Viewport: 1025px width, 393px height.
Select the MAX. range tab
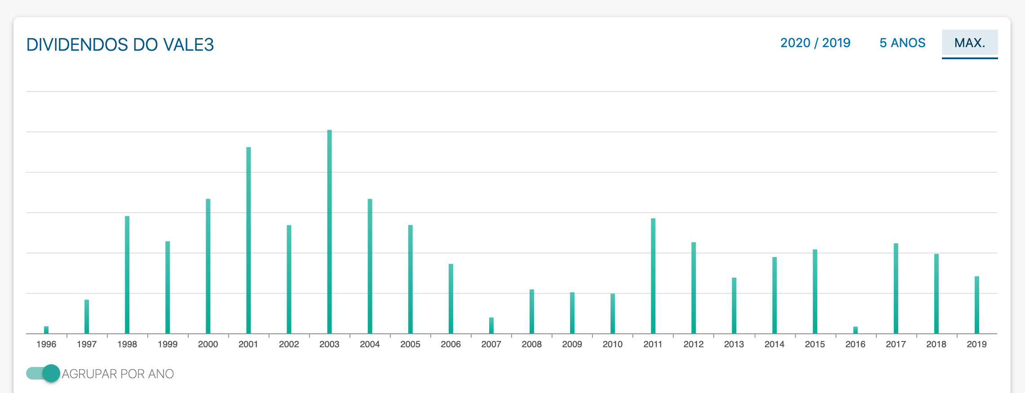click(x=970, y=43)
